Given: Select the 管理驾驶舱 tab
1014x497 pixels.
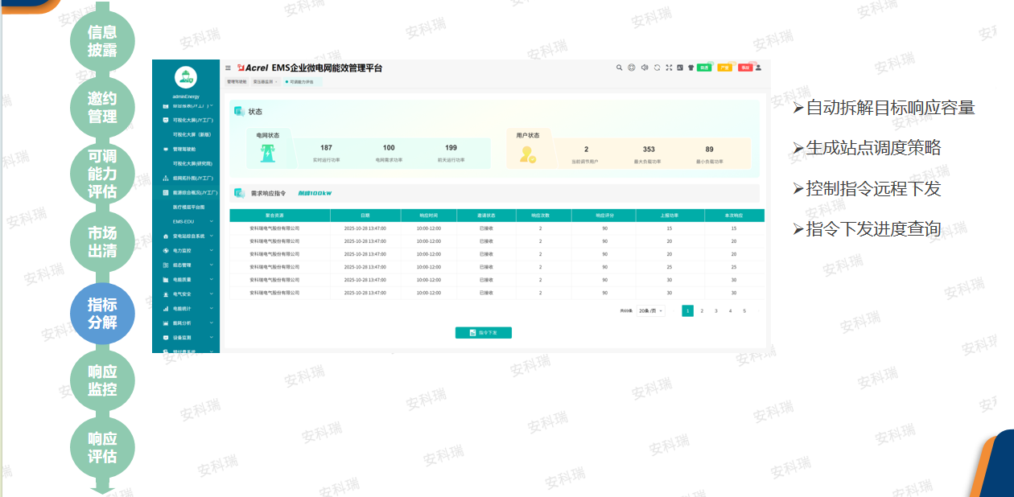Looking at the screenshot, I should (237, 82).
